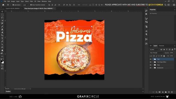Toggle lock all padlock icon
The width and height of the screenshot is (176, 99).
pos(164,56)
